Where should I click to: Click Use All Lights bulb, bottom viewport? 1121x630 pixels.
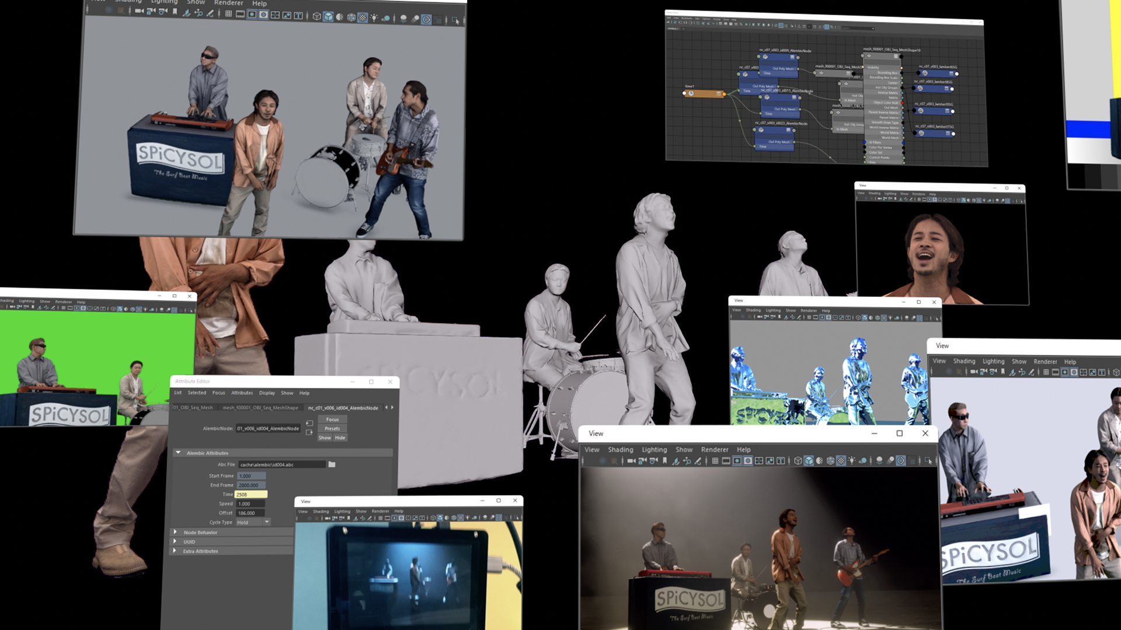click(852, 461)
